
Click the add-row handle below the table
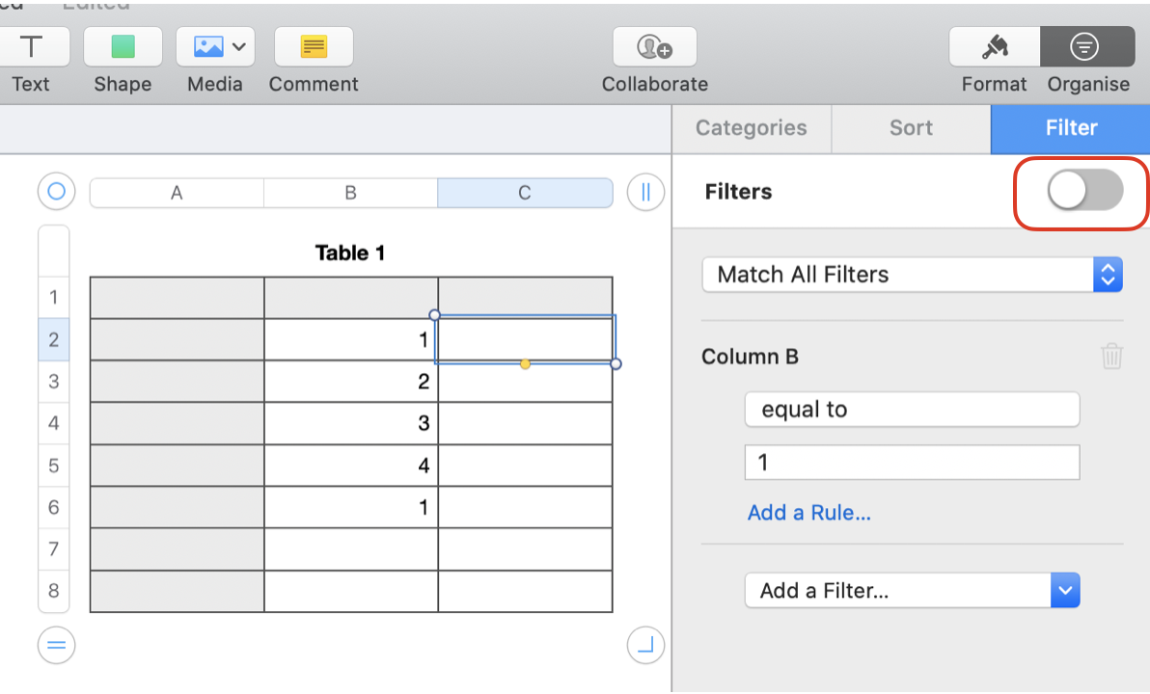[56, 645]
